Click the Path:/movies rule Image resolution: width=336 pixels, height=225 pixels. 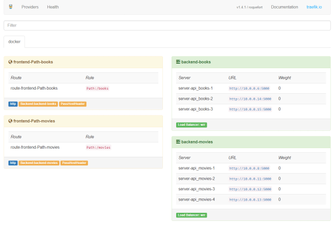click(98, 147)
